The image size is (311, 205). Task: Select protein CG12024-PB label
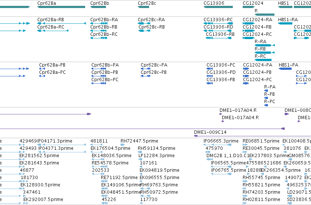tap(257, 72)
